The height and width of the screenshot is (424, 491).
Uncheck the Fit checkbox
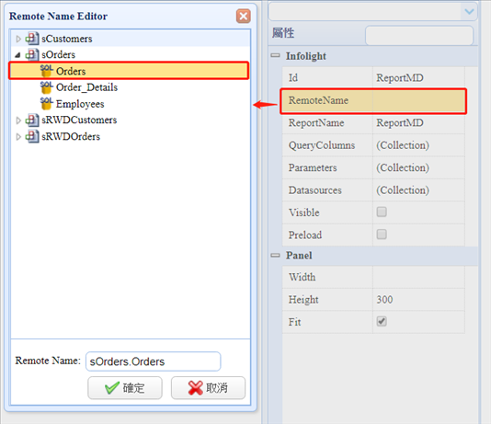[x=382, y=321]
